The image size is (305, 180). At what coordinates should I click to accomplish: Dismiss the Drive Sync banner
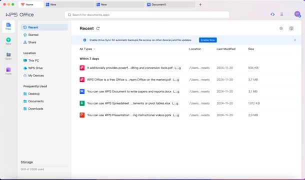point(295,40)
